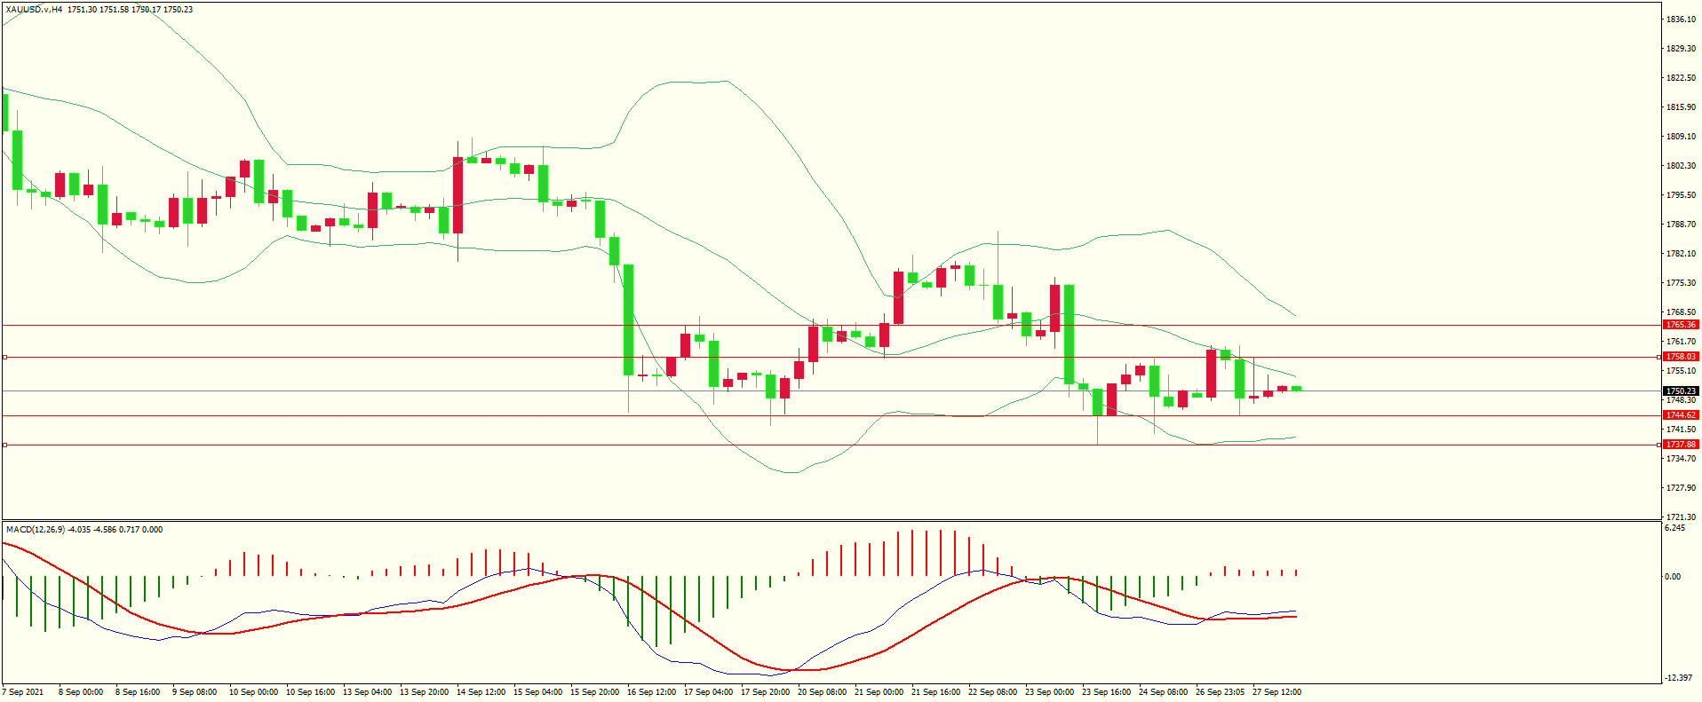Click the 15 Sep 20:00 time label
This screenshot has width=1702, height=702.
[x=594, y=692]
